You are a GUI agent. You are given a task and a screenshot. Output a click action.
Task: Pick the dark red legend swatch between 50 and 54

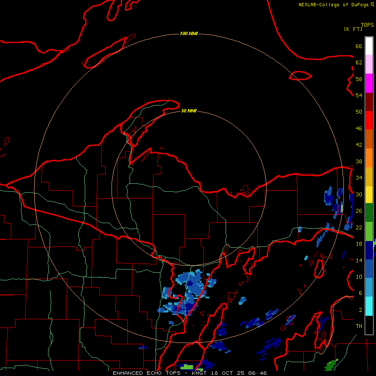(x=369, y=102)
